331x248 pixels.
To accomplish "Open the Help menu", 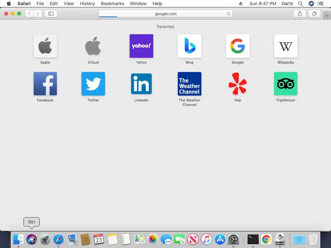I will [x=157, y=4].
